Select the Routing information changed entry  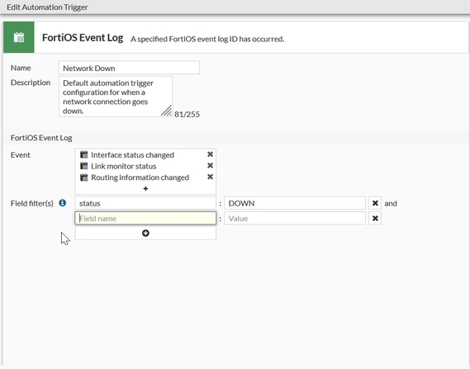click(x=140, y=177)
